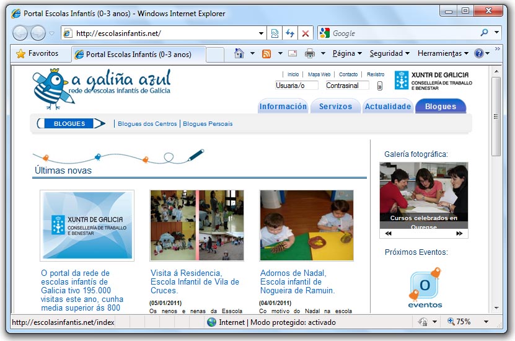The image size is (515, 341).
Task: Click the red Stop loading icon
Action: [x=306, y=33]
